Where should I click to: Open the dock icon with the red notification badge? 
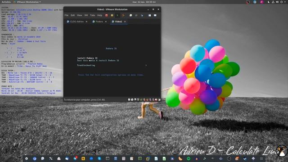(x=75, y=158)
